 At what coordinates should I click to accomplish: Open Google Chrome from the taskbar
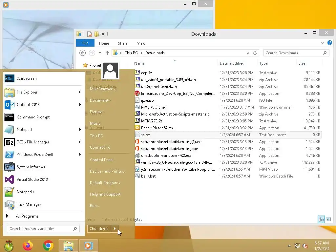coord(48,245)
